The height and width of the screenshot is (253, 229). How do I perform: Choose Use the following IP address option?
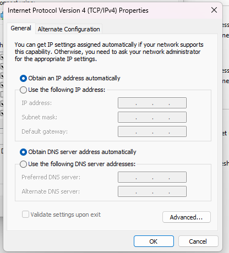coord(23,90)
